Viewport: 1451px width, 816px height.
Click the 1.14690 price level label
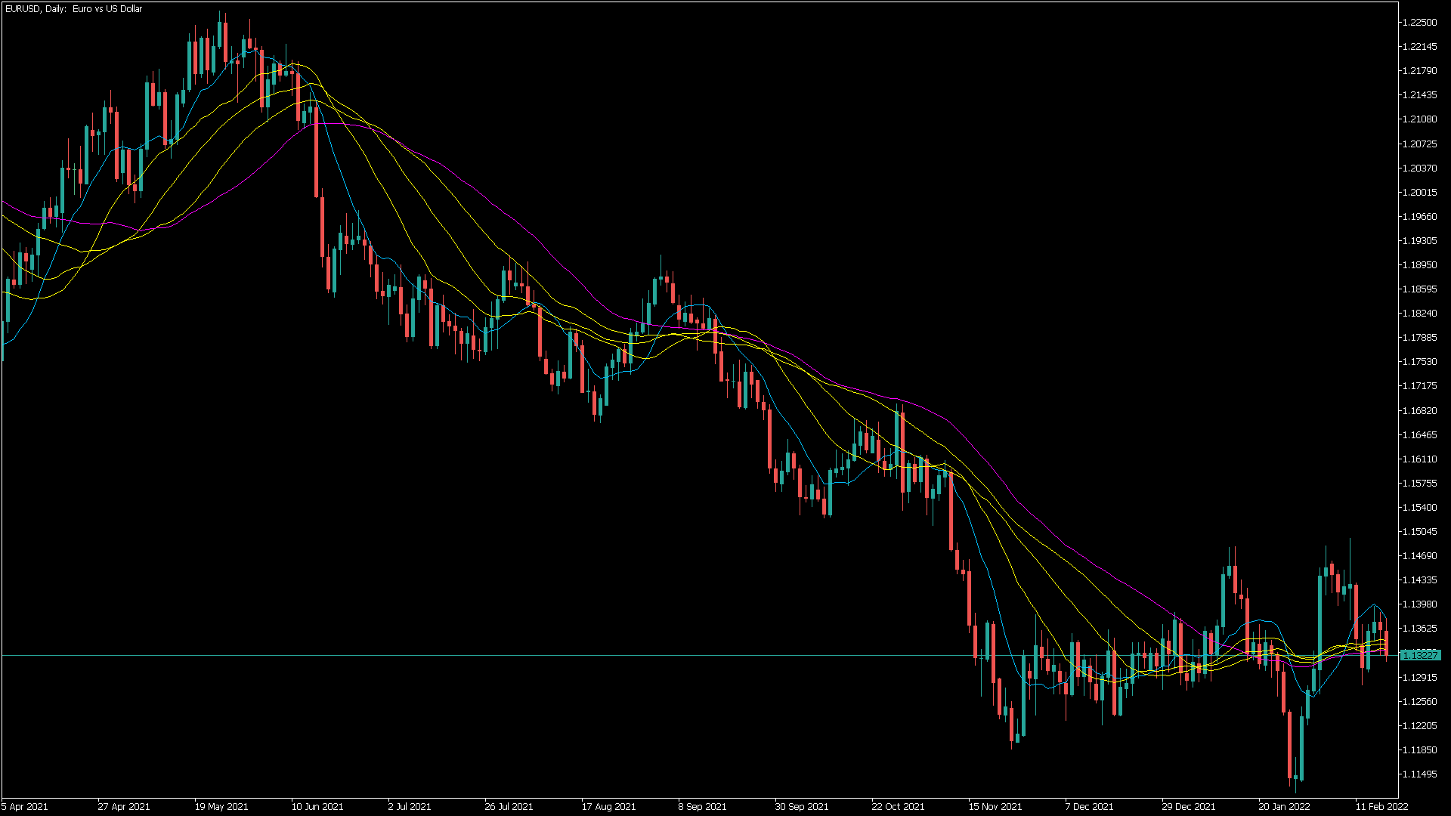point(1419,556)
